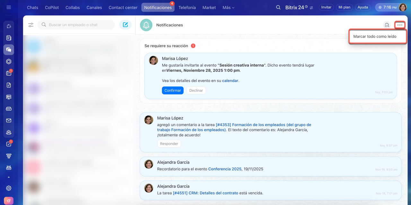
Task: Open the hamburger menu in the left sidebar
Action: click(9, 7)
